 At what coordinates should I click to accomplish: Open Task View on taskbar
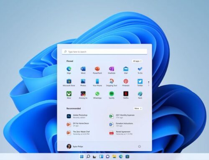(94, 157)
